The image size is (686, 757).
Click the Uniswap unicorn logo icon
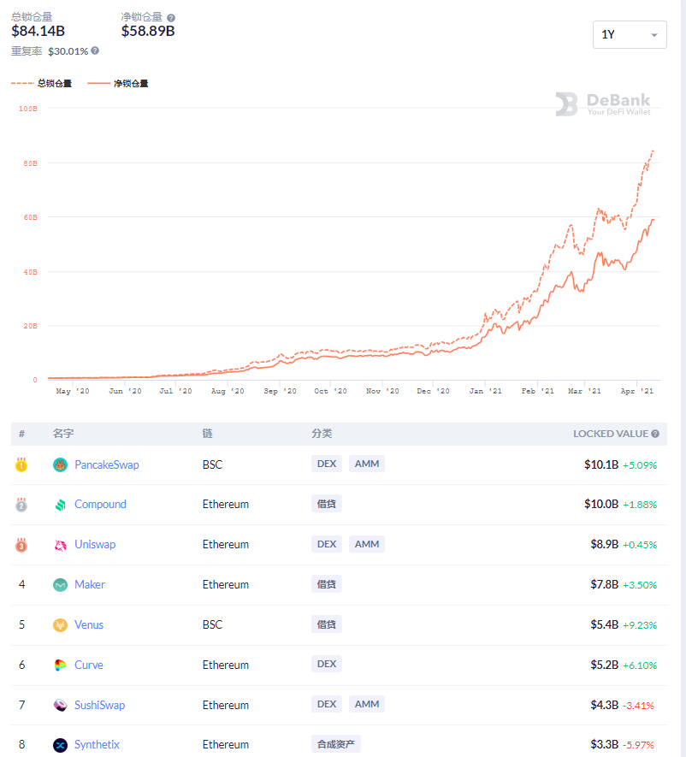coord(61,545)
